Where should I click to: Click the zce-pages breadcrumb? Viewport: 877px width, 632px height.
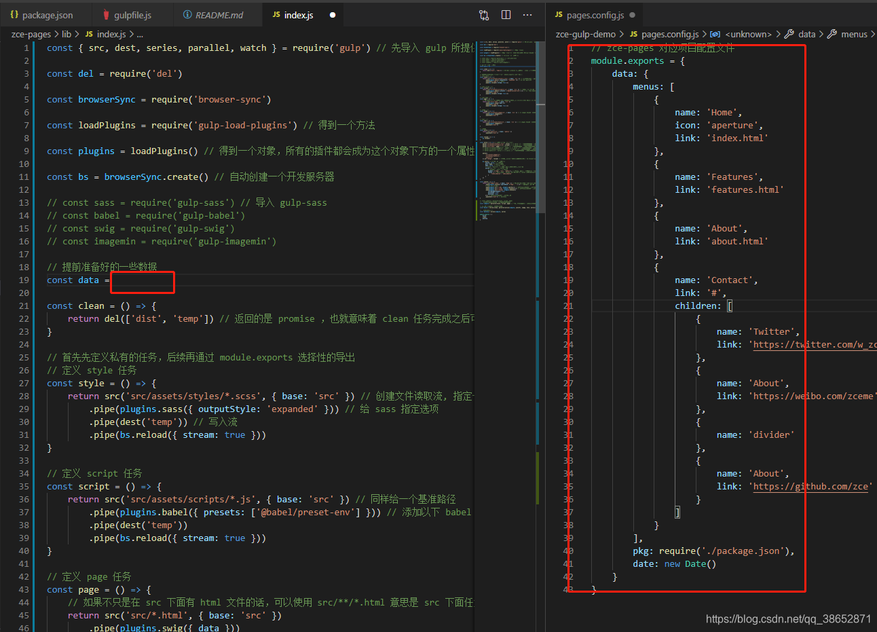click(x=31, y=34)
